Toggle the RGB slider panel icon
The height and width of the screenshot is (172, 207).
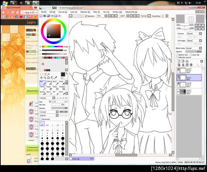pos(45,16)
